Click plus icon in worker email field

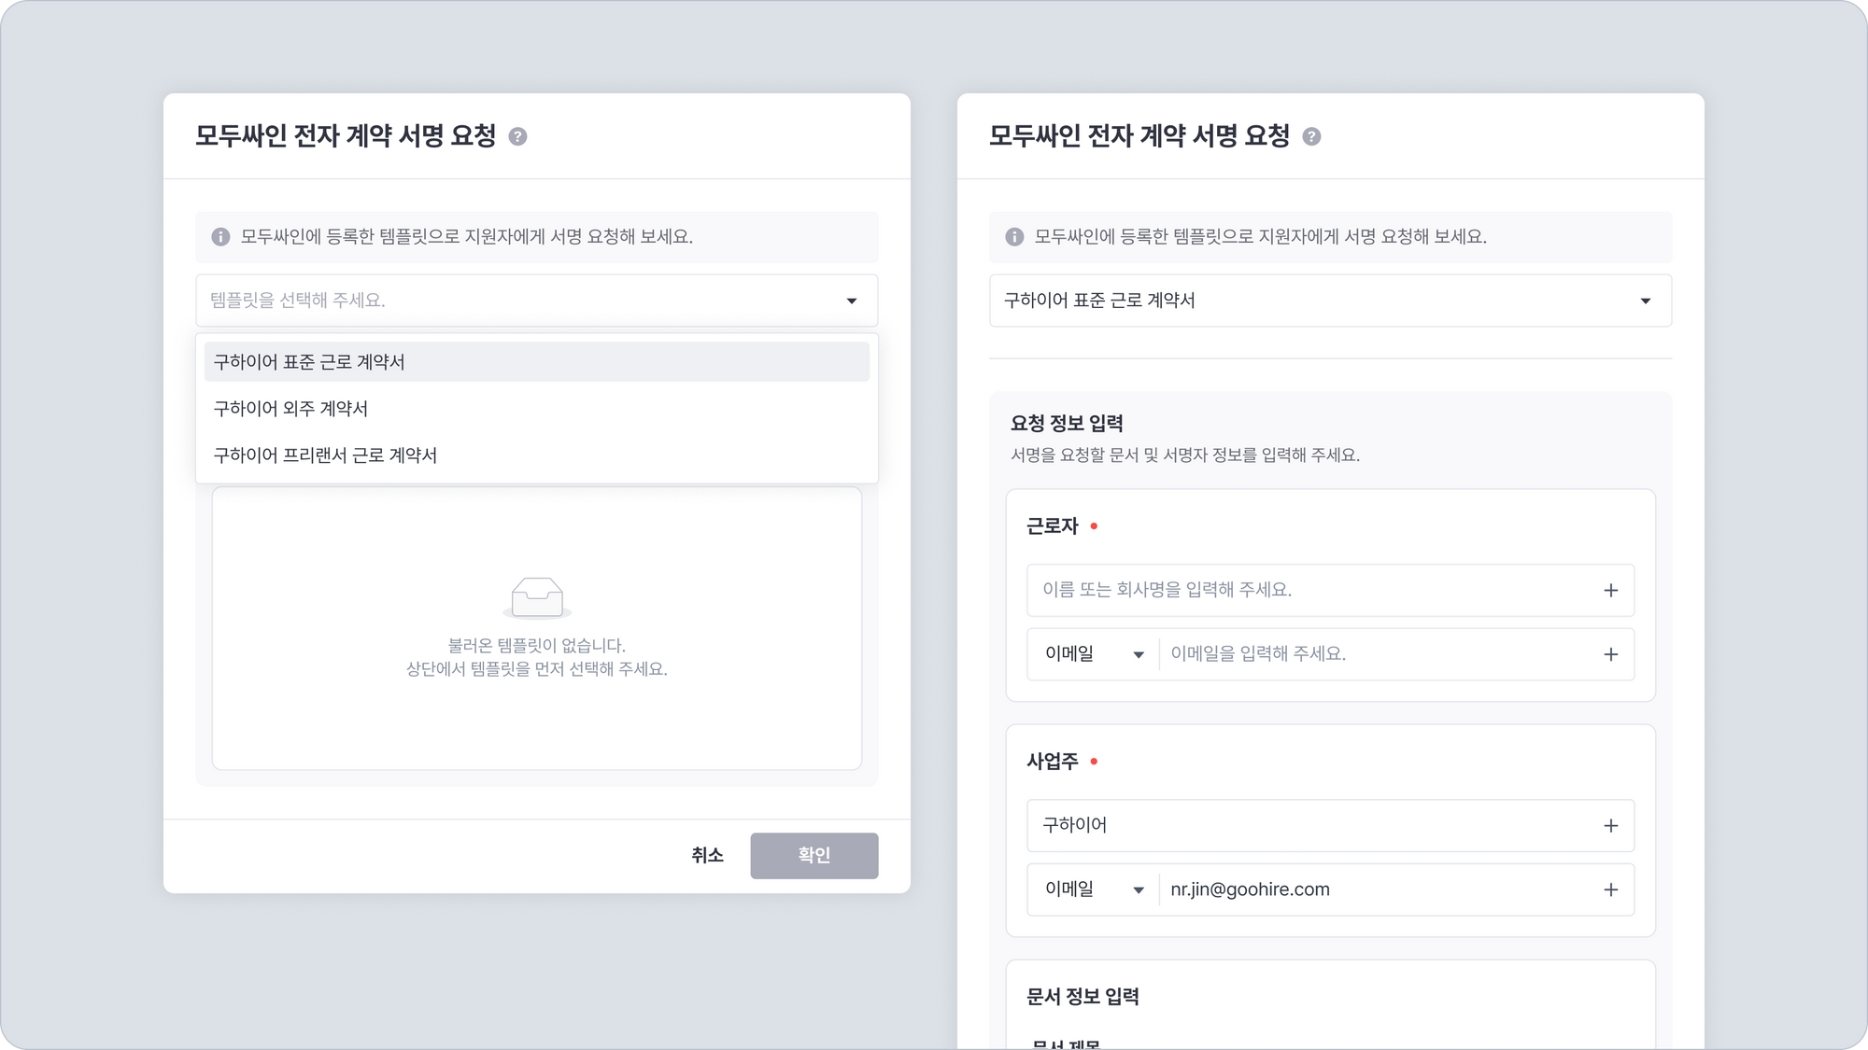(1610, 655)
